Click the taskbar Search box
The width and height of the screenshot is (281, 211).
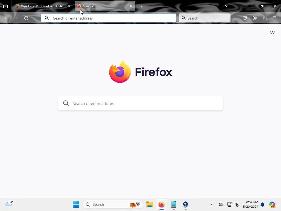[x=113, y=204]
